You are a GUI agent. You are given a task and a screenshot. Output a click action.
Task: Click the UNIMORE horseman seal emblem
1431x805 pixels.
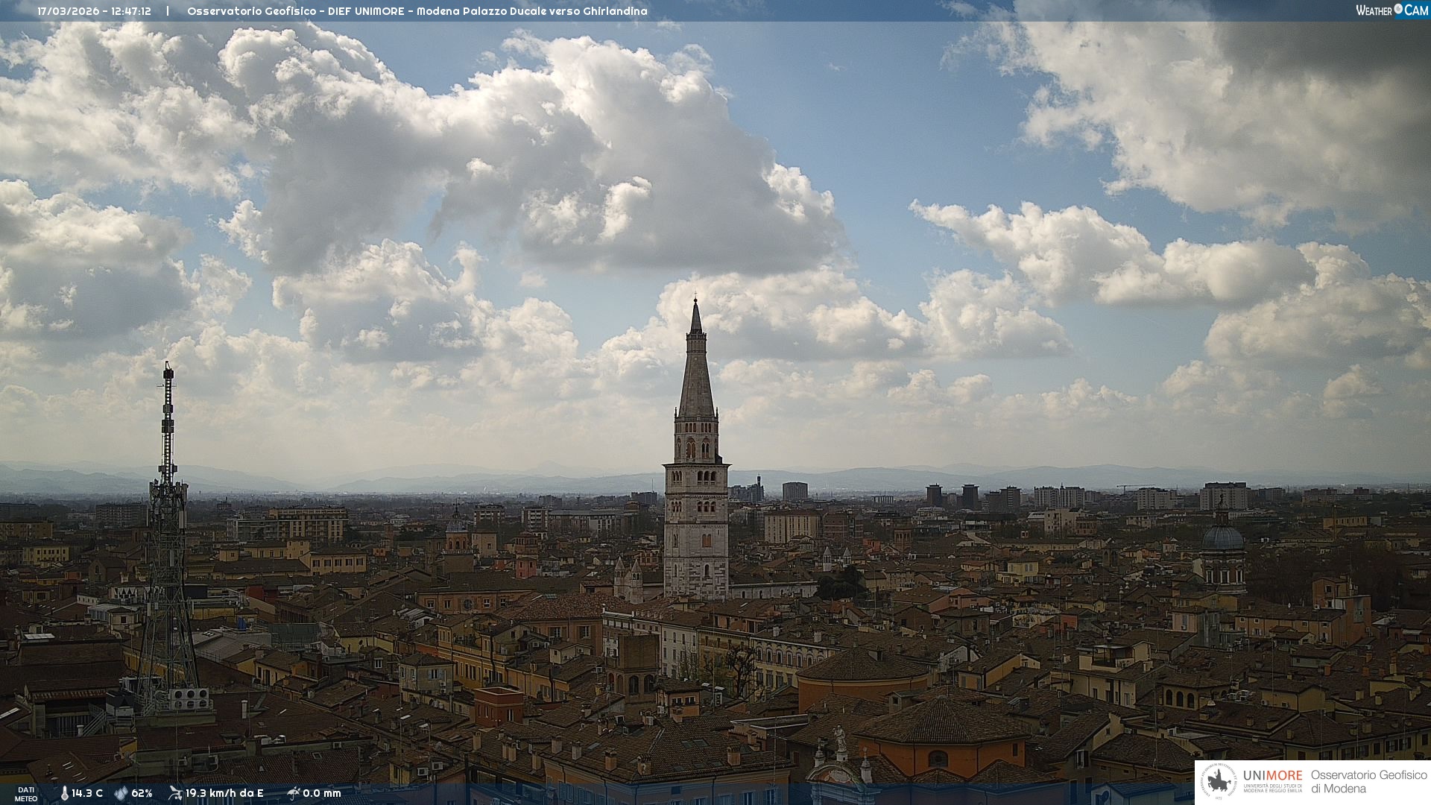click(1219, 782)
